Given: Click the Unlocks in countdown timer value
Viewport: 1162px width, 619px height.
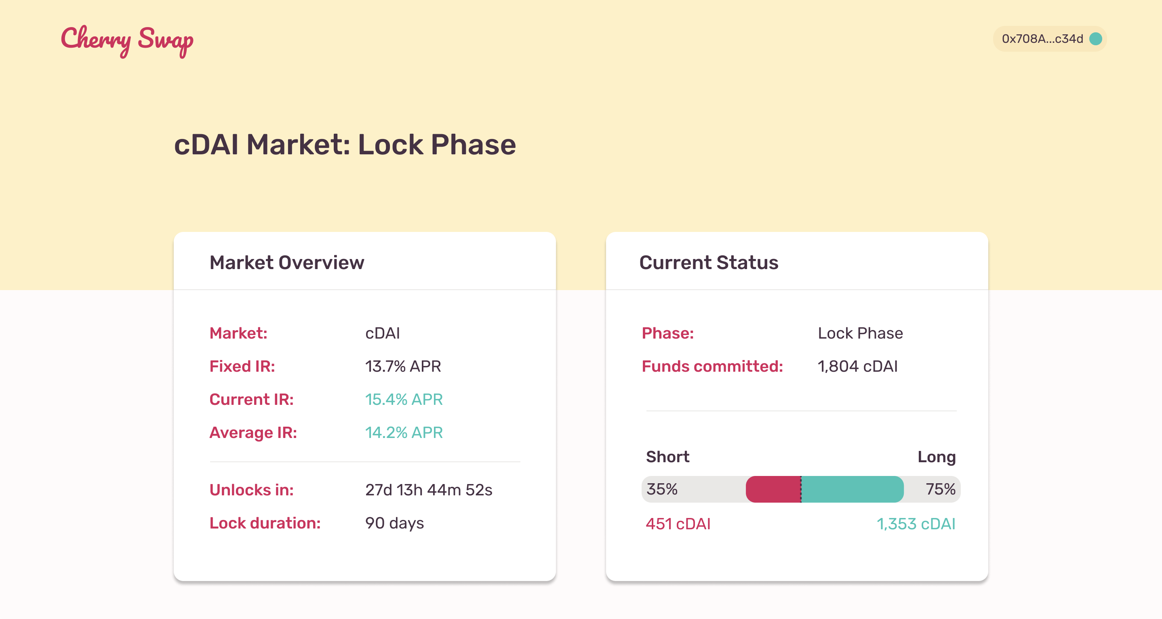Looking at the screenshot, I should [x=429, y=490].
